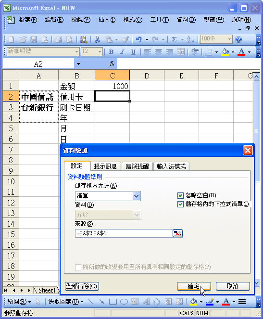Screen dimensions: 263x319
Task: Uncheck the ignore blank checkbox
Action: [180, 195]
